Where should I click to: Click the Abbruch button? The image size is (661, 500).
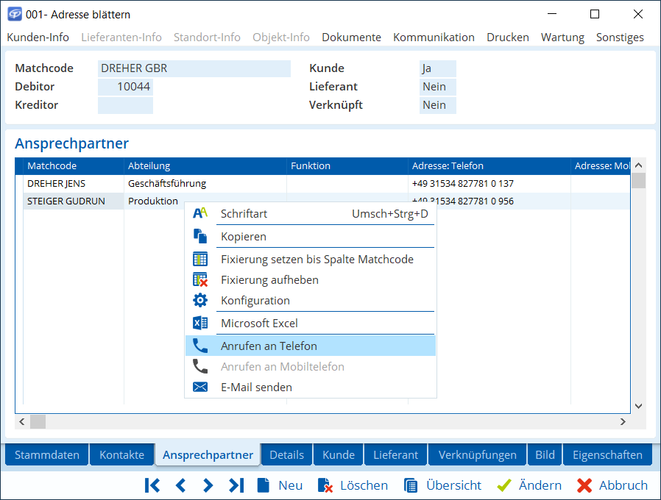click(x=612, y=485)
